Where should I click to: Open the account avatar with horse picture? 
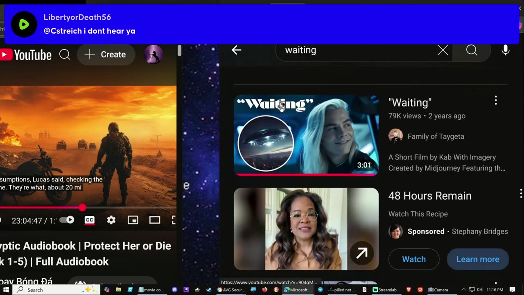(154, 54)
